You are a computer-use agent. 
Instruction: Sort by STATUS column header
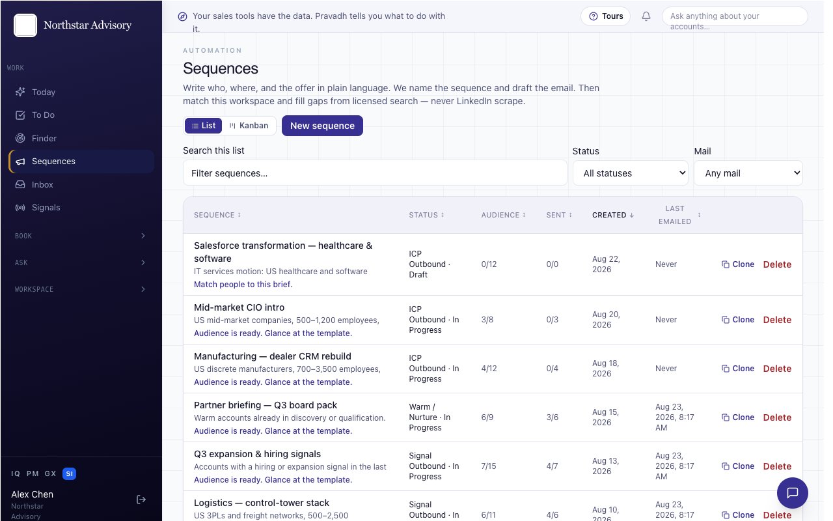tap(427, 215)
